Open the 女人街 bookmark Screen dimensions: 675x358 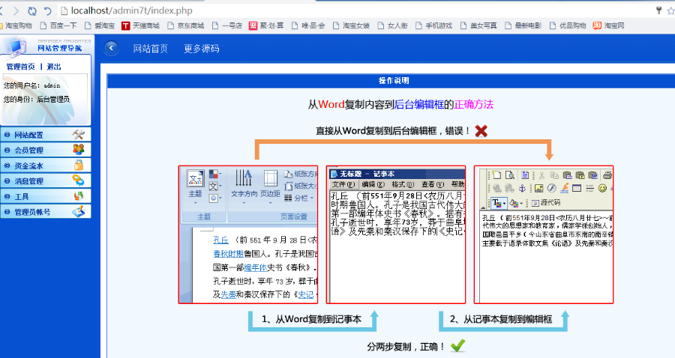(x=392, y=25)
